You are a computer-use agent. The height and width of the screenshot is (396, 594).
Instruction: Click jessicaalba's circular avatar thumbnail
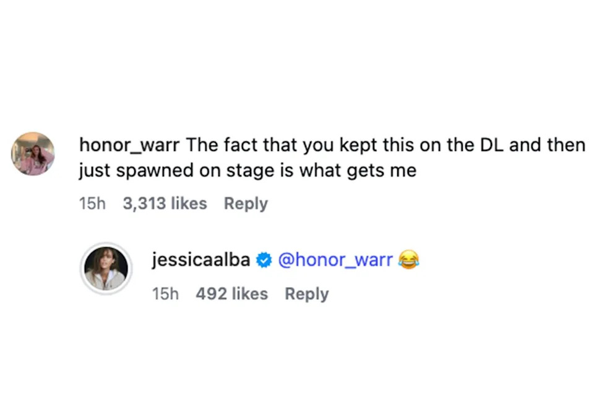pos(106,269)
